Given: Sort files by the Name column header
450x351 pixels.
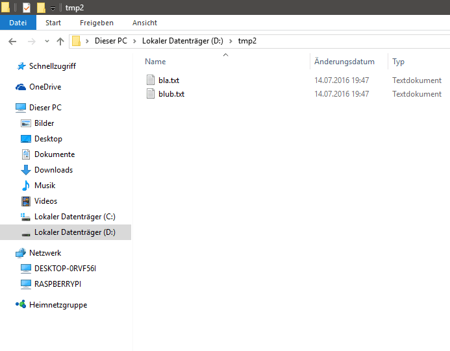Looking at the screenshot, I should point(155,62).
